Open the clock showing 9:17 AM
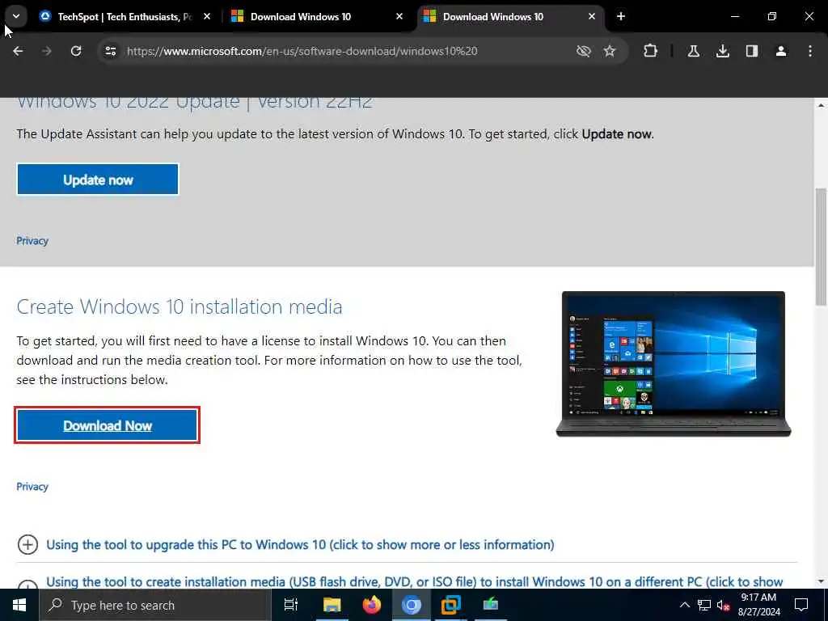This screenshot has width=828, height=621. 759,605
